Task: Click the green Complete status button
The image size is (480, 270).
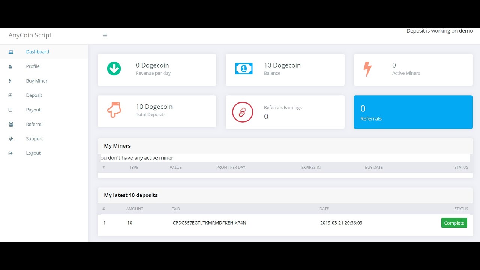Action: pyautogui.click(x=454, y=223)
